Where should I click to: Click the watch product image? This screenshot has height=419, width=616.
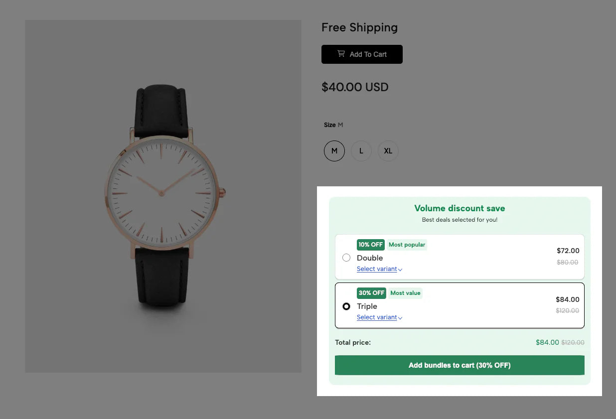[x=163, y=196]
